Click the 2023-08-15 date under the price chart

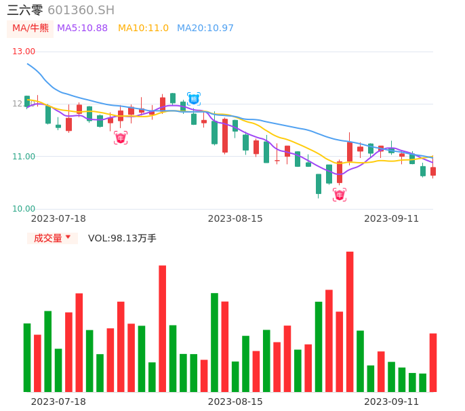(235, 218)
